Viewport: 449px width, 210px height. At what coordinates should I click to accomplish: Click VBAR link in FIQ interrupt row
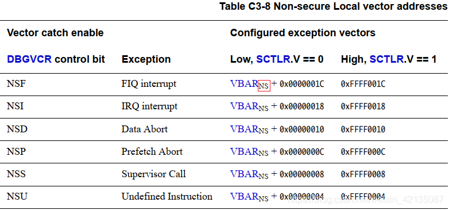tap(244, 83)
